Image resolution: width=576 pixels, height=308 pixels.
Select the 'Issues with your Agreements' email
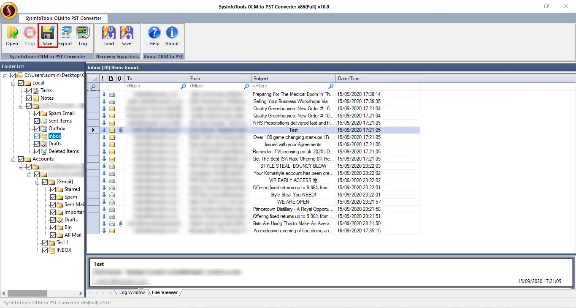pyautogui.click(x=293, y=144)
